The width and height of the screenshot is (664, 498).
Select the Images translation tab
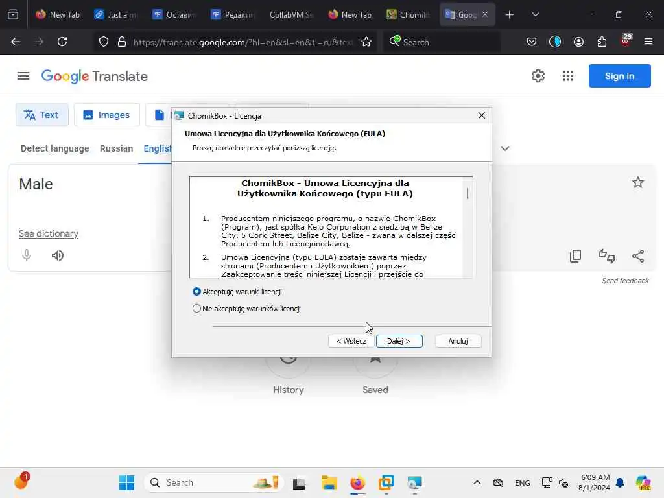pyautogui.click(x=107, y=115)
